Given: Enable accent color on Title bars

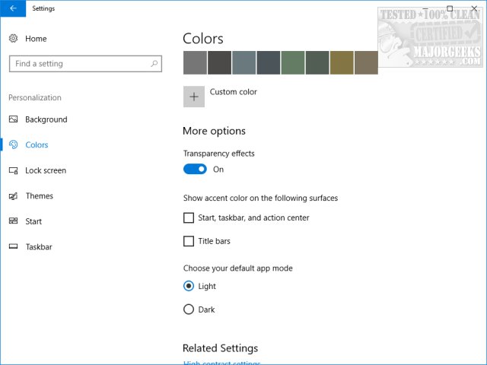Looking at the screenshot, I should [189, 242].
